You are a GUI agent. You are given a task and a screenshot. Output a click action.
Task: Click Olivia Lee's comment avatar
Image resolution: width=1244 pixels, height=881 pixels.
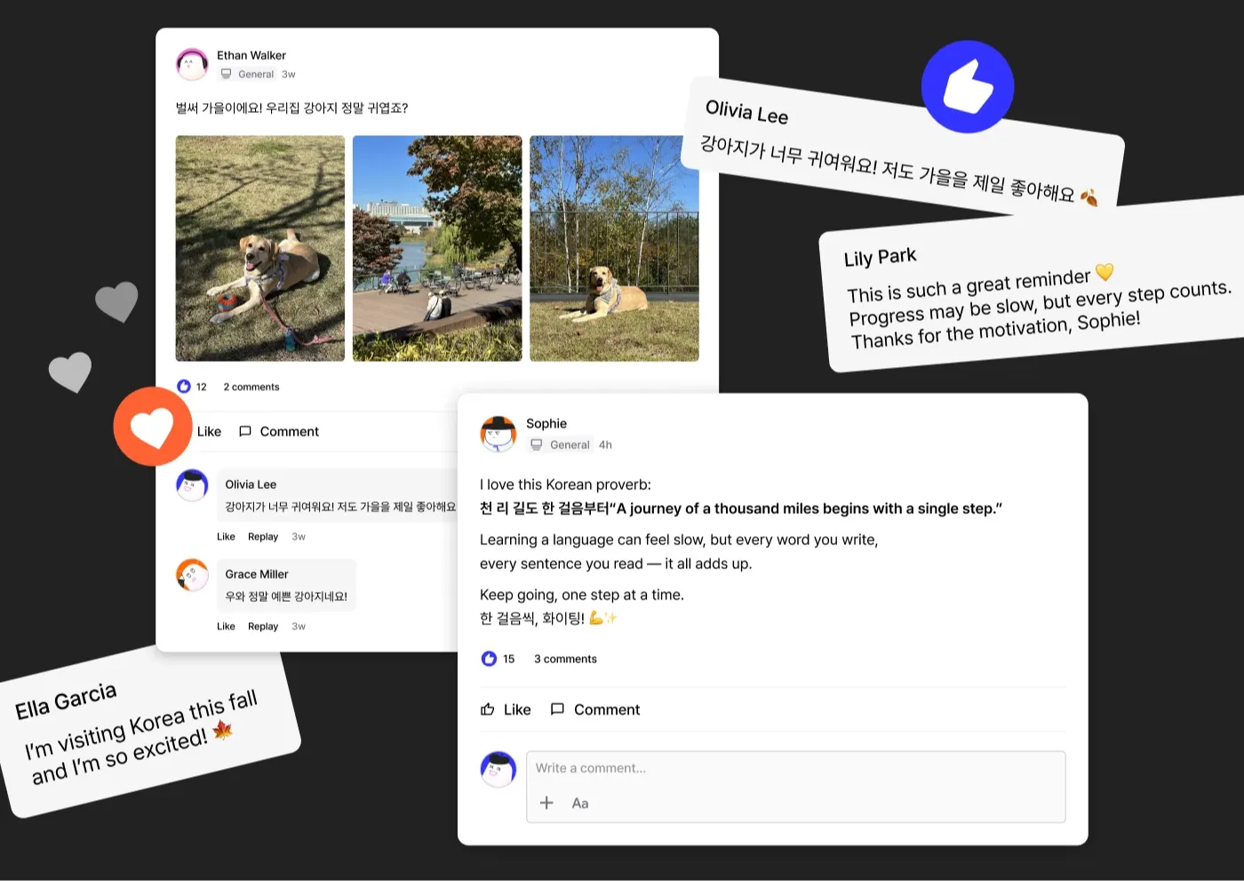tap(192, 485)
